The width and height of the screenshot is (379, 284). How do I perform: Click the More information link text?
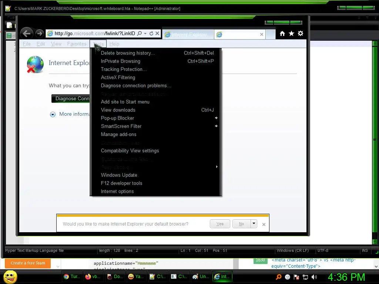pos(74,114)
